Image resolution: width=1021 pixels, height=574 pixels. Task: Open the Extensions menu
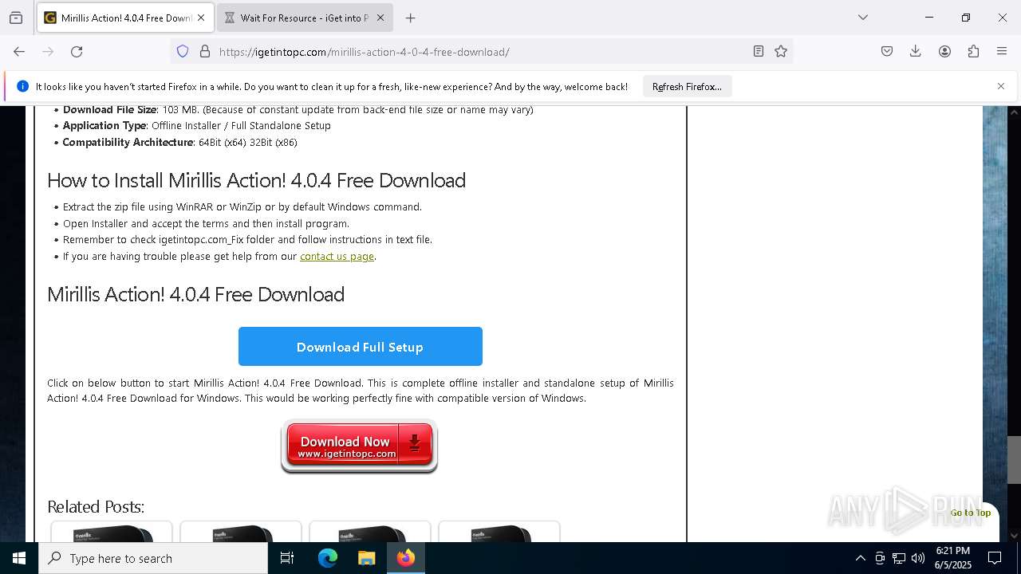tap(973, 51)
